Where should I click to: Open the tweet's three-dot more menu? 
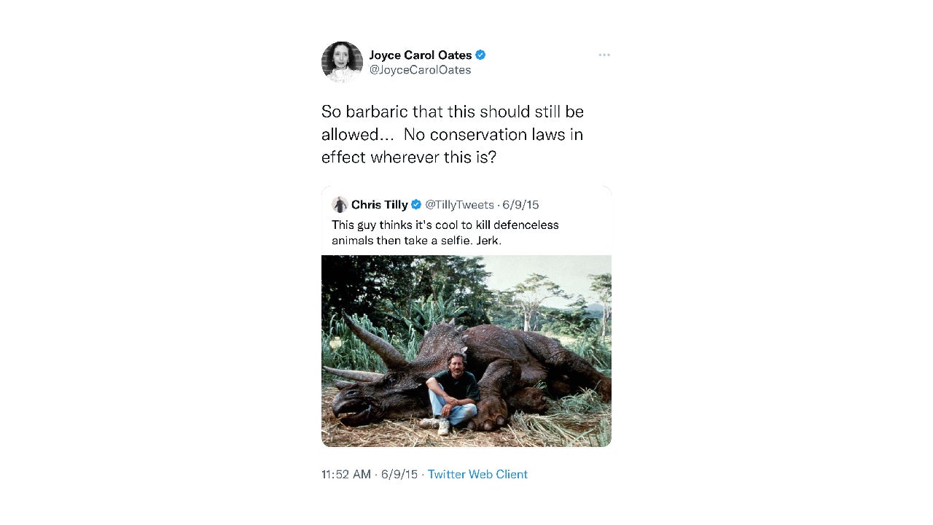(x=604, y=55)
